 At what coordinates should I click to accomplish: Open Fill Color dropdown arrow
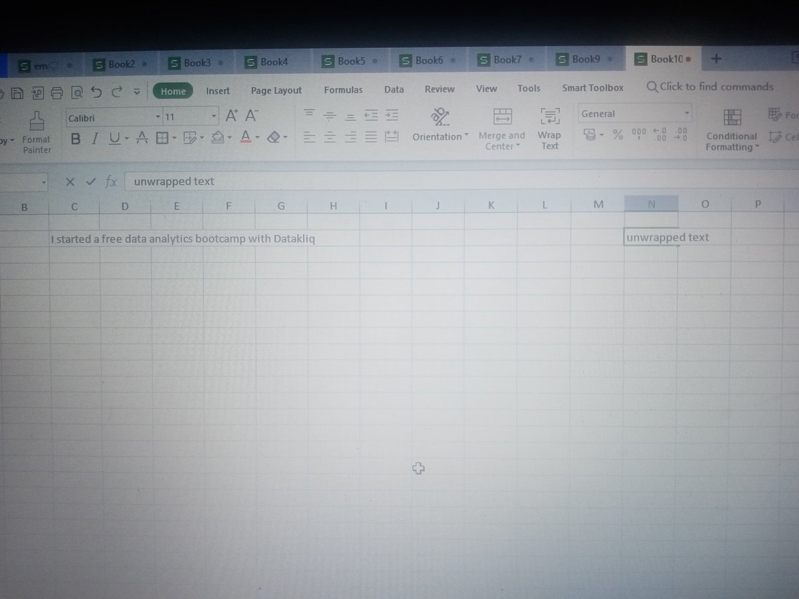(x=230, y=138)
